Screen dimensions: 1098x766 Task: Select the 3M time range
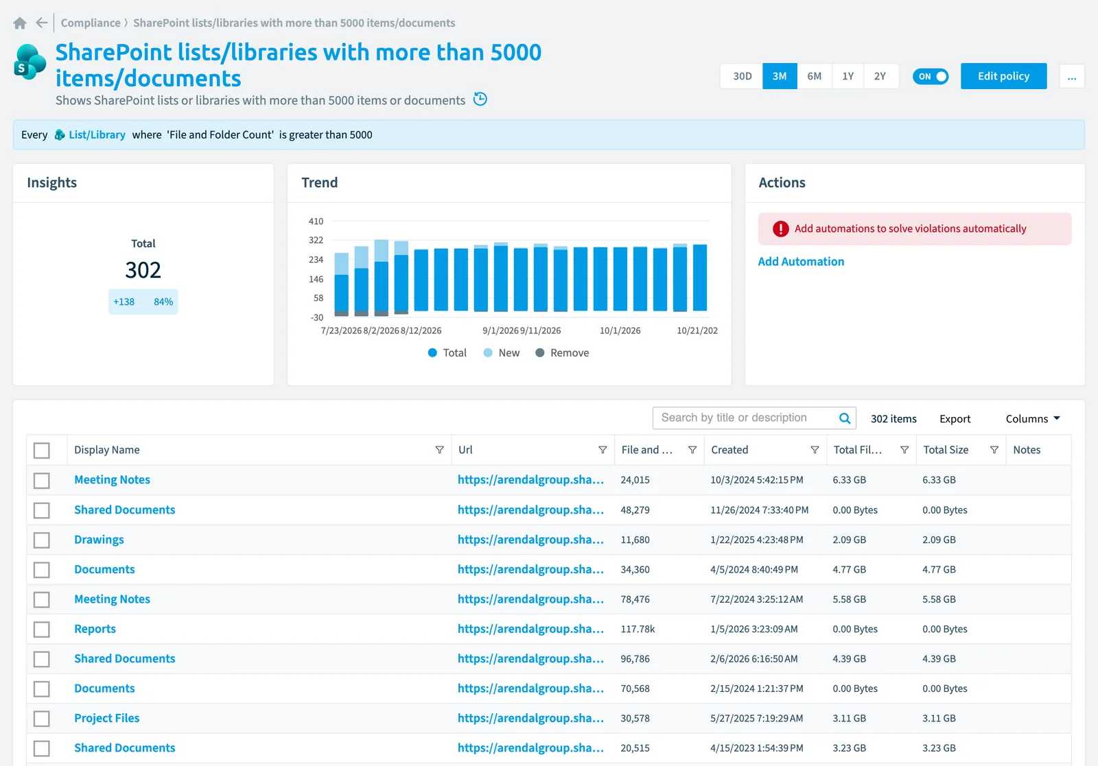point(780,76)
